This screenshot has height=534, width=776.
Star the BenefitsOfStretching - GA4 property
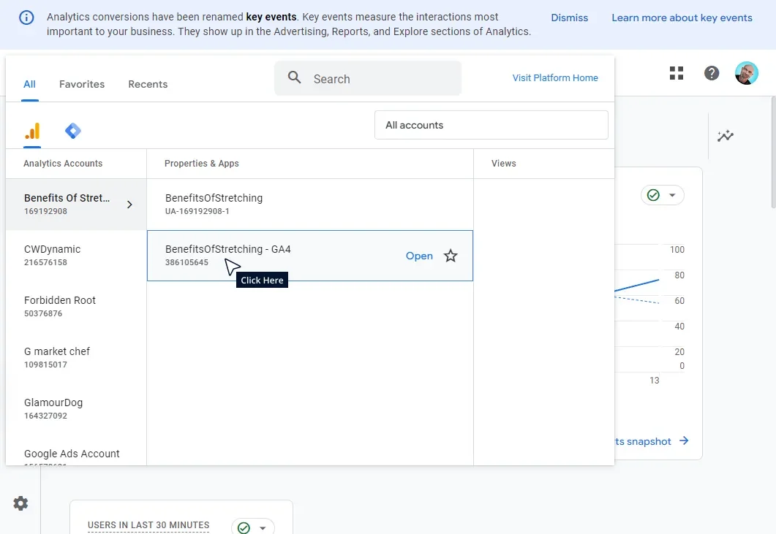pyautogui.click(x=451, y=256)
